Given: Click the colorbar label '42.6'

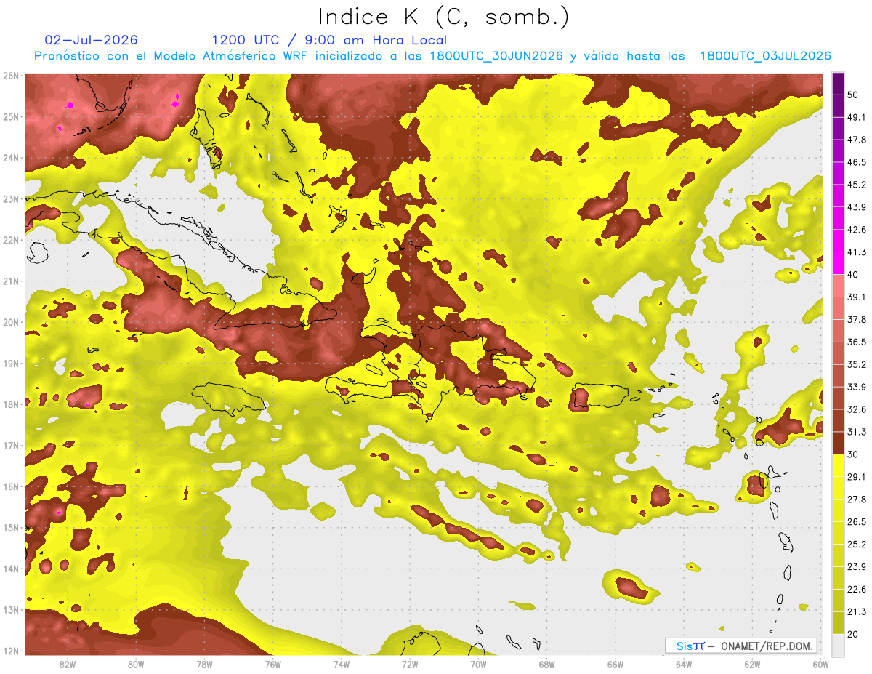Looking at the screenshot, I should [x=856, y=230].
